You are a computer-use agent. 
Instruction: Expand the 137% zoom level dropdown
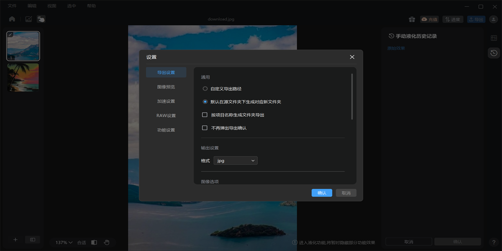64,243
